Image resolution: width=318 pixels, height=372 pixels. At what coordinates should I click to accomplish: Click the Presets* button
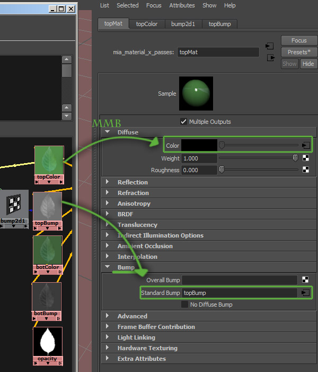299,52
